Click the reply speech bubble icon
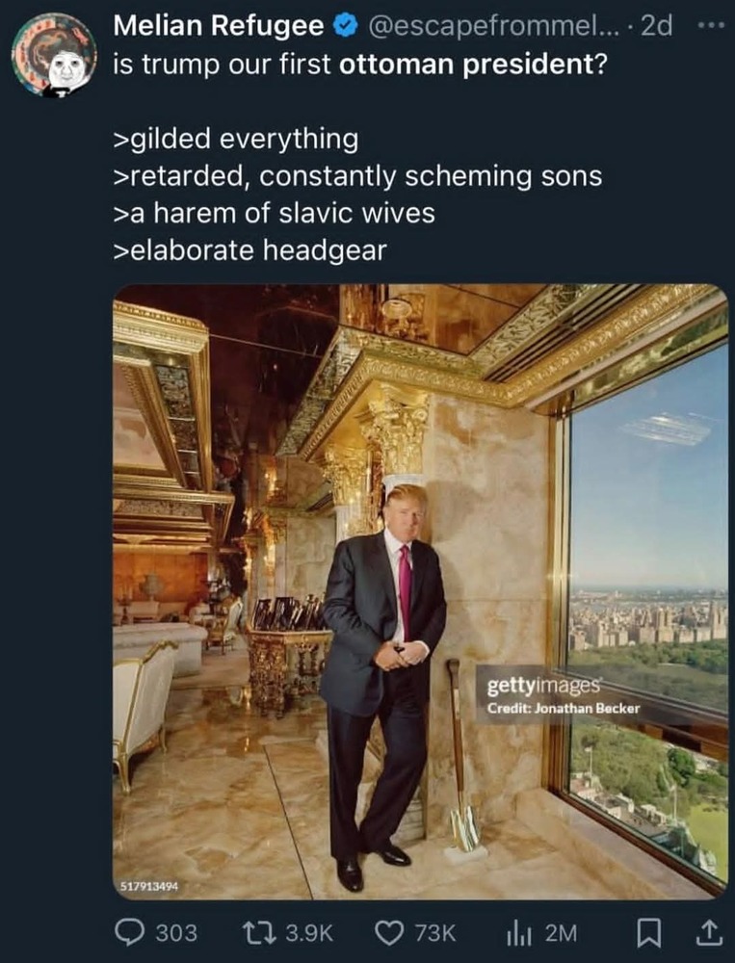 point(129,931)
